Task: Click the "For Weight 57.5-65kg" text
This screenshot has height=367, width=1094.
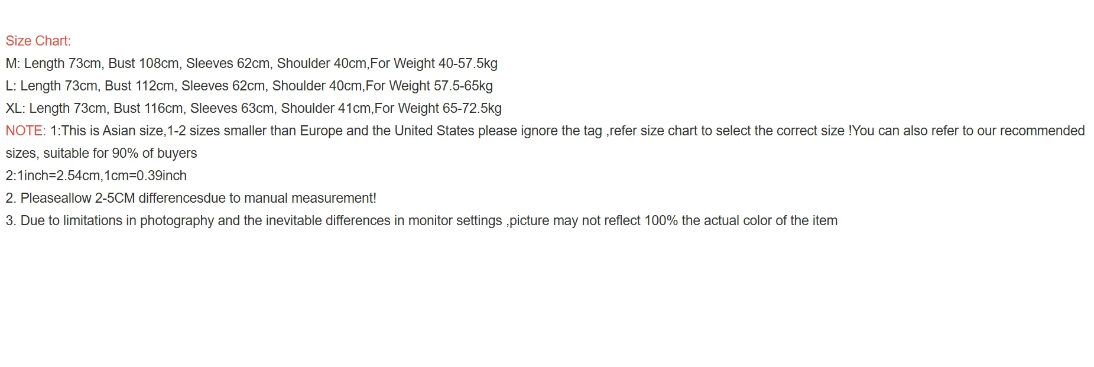Action: point(429,86)
